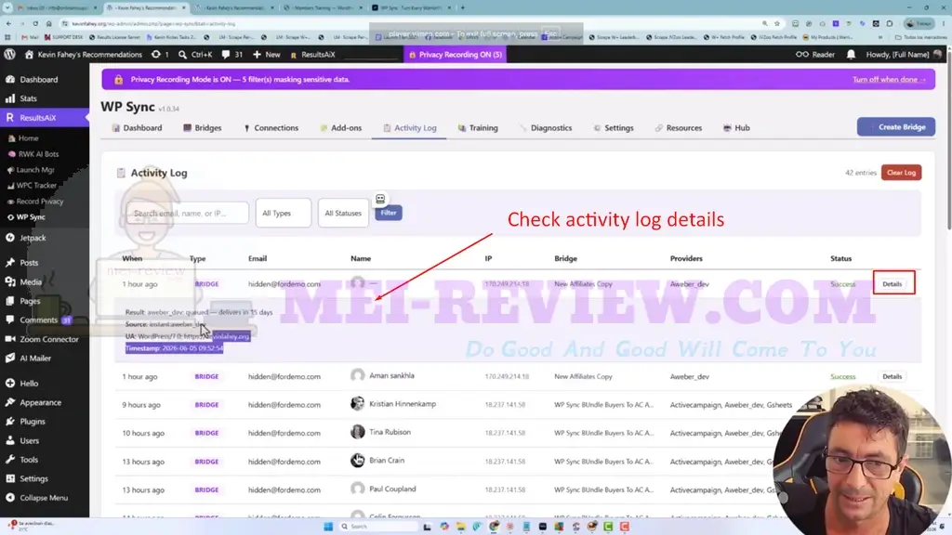Expand the All Types dropdown

pyautogui.click(x=284, y=213)
